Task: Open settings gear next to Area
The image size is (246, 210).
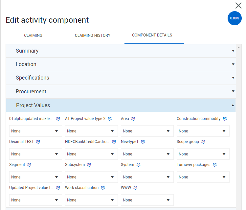Action: 133,119
